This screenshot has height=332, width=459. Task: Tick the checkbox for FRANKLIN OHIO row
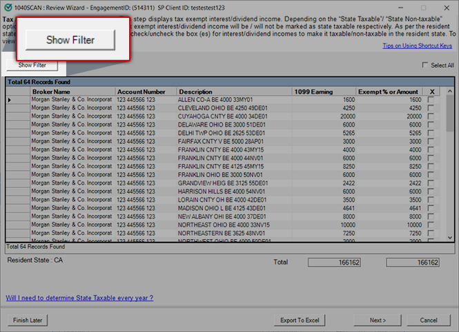click(x=431, y=175)
